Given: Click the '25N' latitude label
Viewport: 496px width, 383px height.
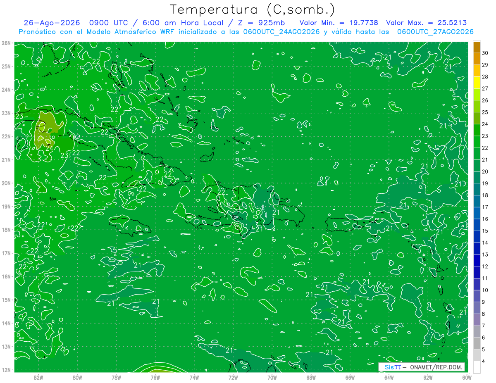Looking at the screenshot, I should pyautogui.click(x=6, y=66).
